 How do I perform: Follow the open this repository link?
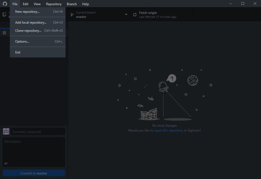pos(169,131)
